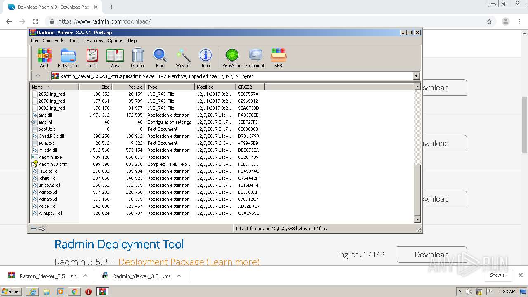
Task: Select eula.txt file
Action: click(x=46, y=143)
